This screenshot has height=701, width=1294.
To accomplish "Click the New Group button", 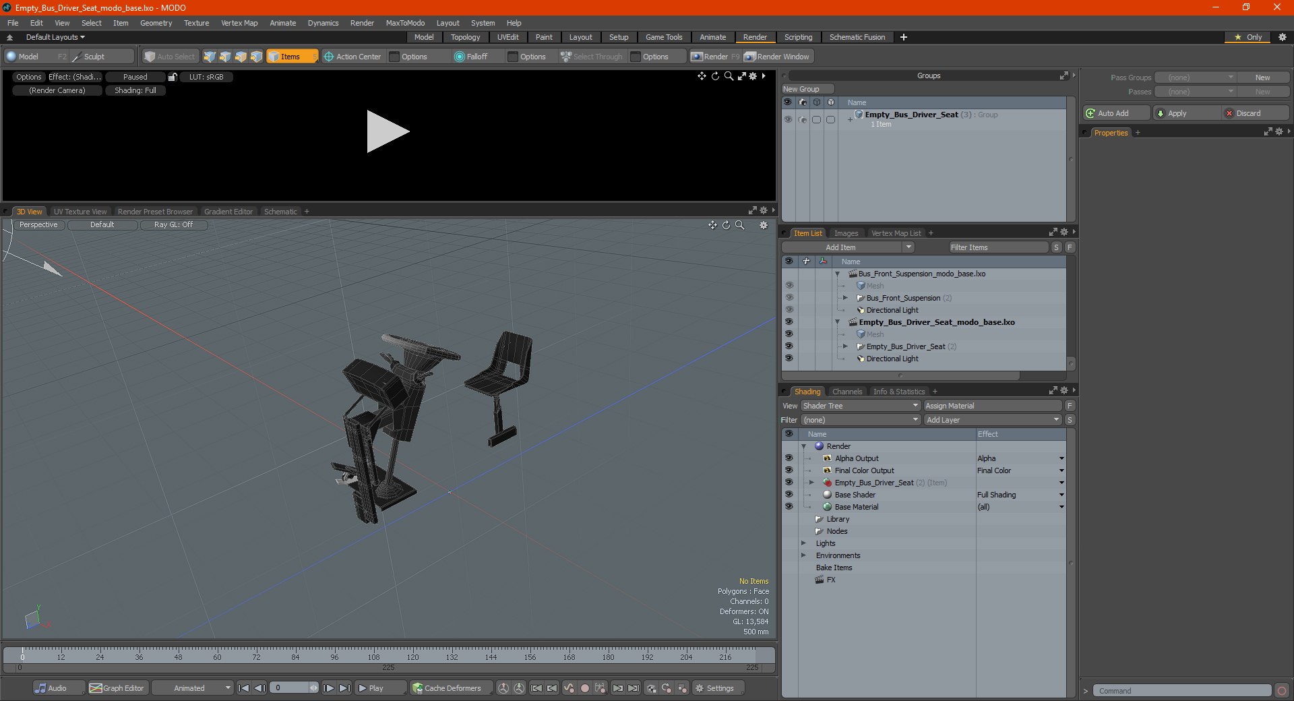I will pyautogui.click(x=807, y=89).
